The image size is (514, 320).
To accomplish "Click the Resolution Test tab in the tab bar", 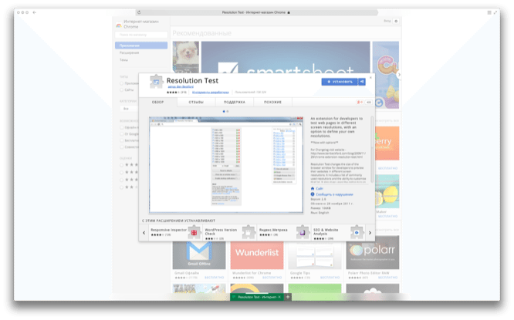I will pyautogui.click(x=257, y=297).
